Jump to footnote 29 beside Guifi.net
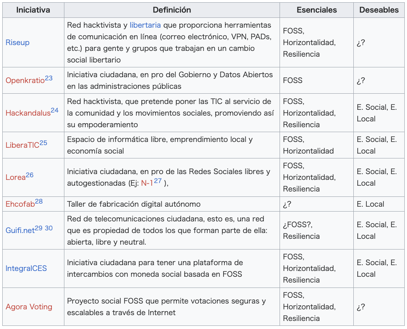407x329 pixels. pyautogui.click(x=38, y=228)
